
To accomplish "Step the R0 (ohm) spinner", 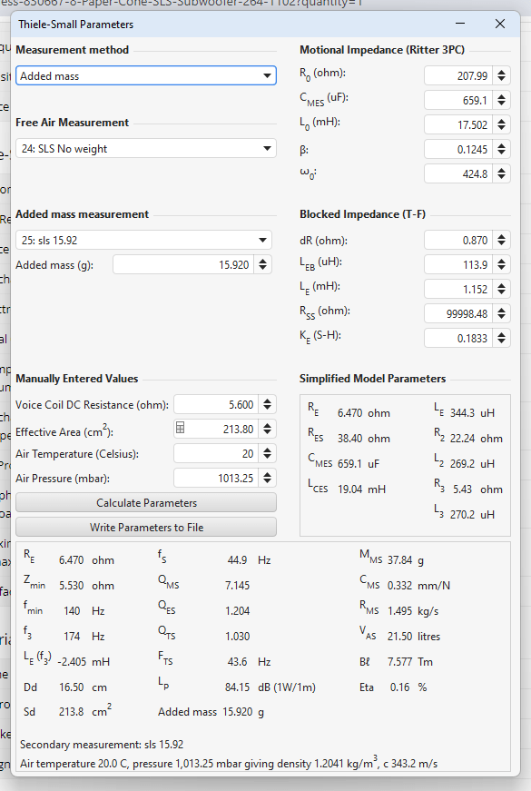I will coord(501,75).
